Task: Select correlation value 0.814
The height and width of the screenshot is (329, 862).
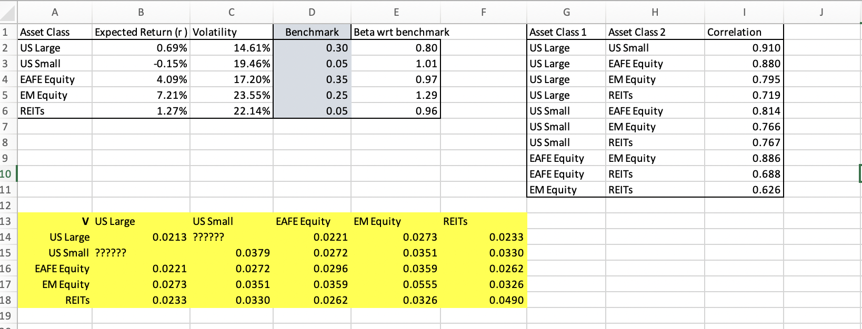Action: point(744,111)
